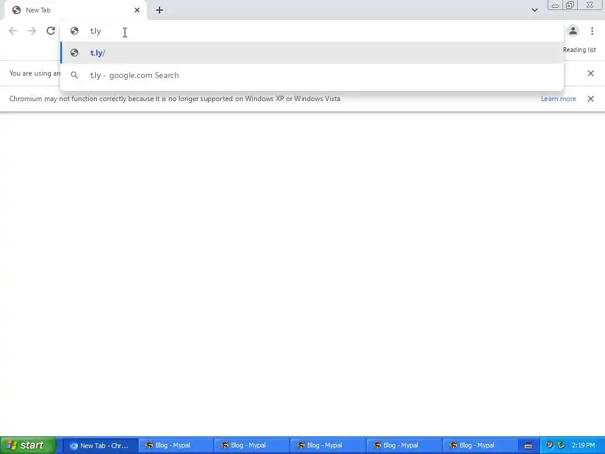Image resolution: width=605 pixels, height=454 pixels.
Task: Reload the current page
Action: click(51, 31)
